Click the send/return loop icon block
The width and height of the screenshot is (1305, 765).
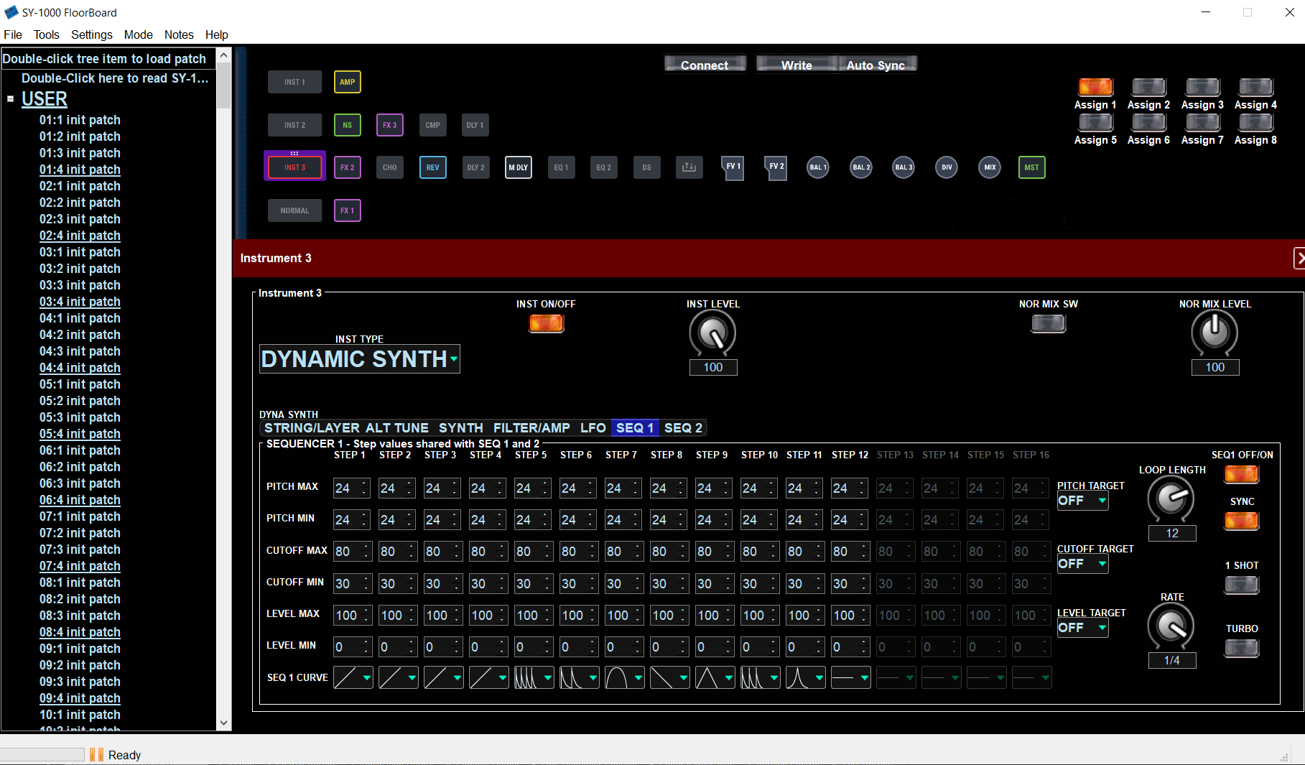coord(689,167)
